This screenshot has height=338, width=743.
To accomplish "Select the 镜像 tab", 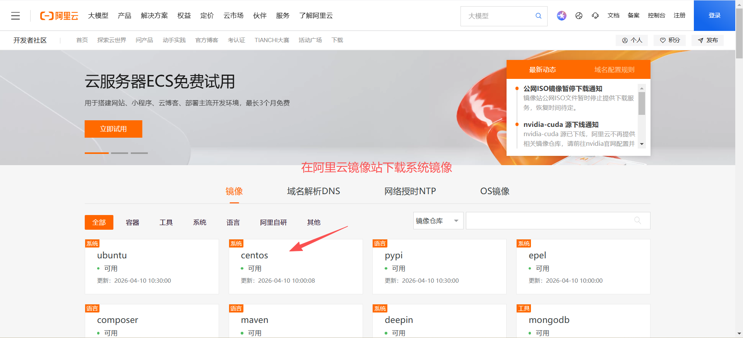I will 234,191.
